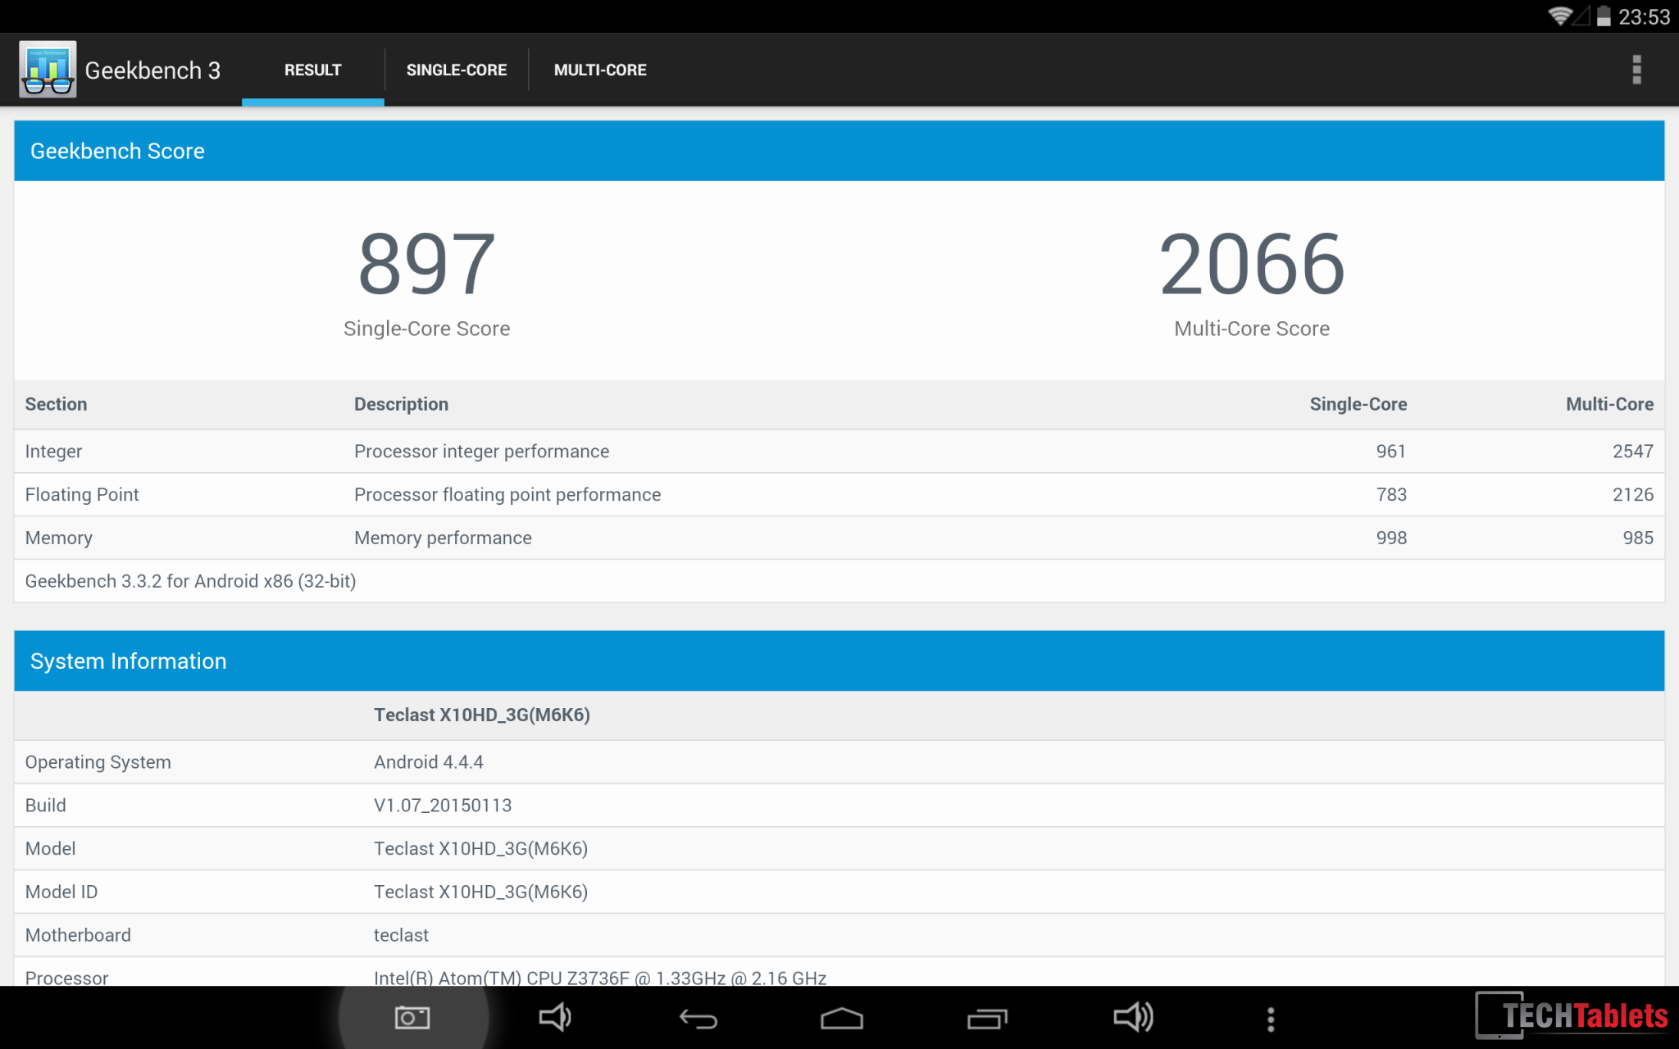Select the Geekbench Score section header
This screenshot has height=1049, width=1679.
pyautogui.click(x=839, y=151)
